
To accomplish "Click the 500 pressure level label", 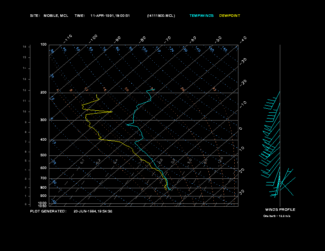I will [43, 155].
